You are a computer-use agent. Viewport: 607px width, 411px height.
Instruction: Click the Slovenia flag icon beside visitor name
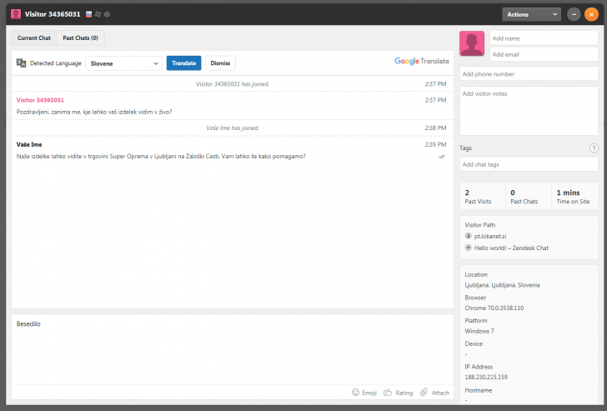click(x=88, y=14)
